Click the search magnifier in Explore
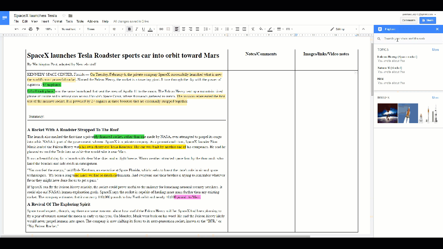 click(x=379, y=39)
